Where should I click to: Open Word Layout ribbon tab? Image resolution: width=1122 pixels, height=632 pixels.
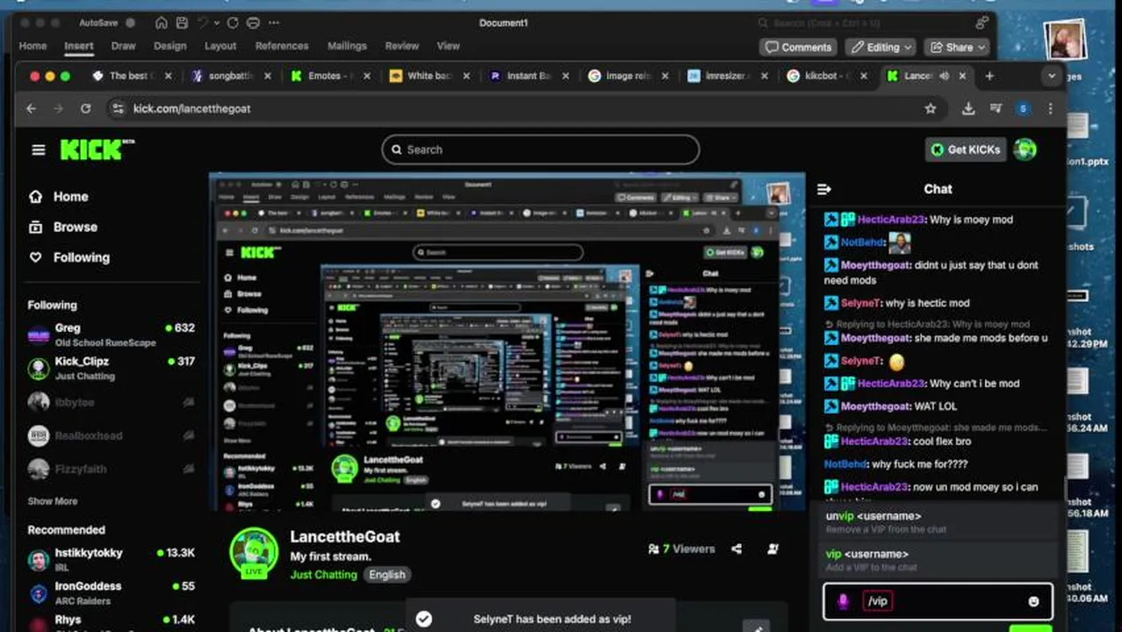220,46
